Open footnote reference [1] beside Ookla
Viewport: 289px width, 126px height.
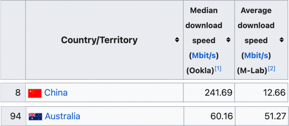coord(218,69)
